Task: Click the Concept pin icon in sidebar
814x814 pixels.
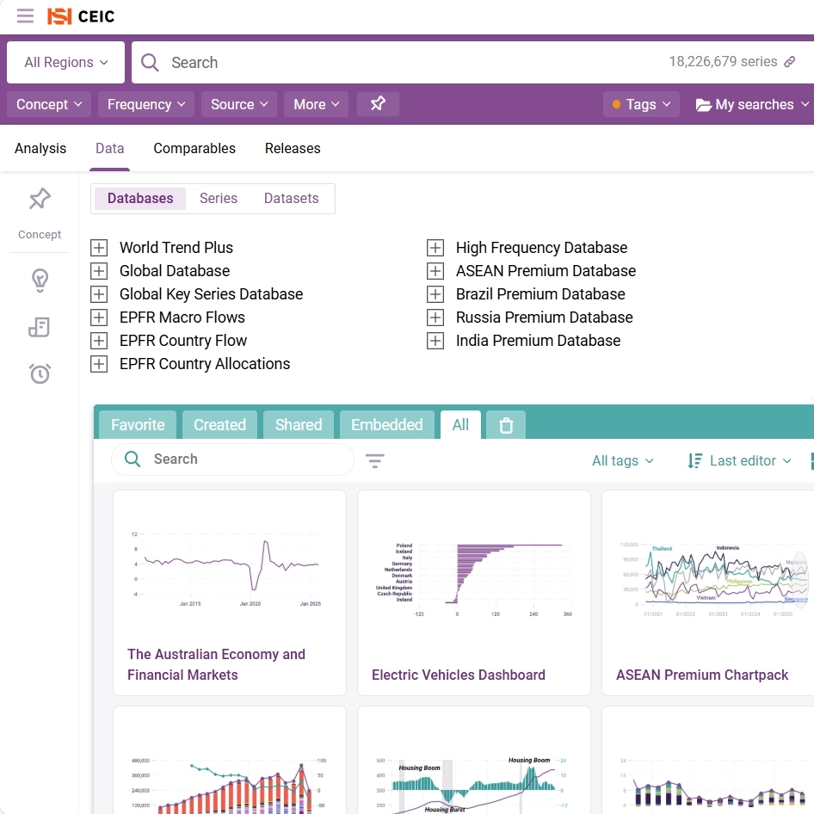Action: point(40,200)
